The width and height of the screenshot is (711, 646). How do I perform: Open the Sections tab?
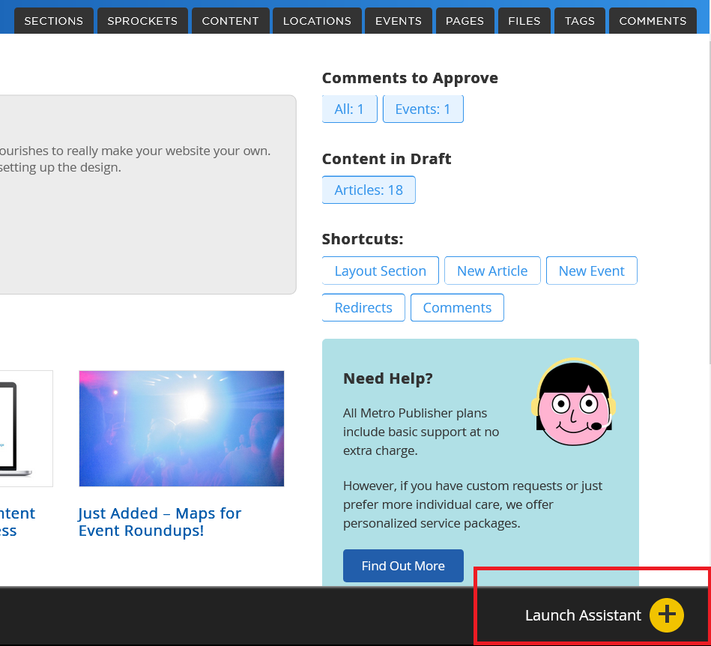(54, 21)
